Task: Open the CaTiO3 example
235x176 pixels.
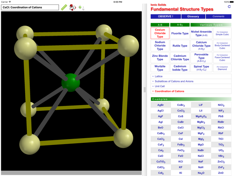Action: click(x=160, y=162)
